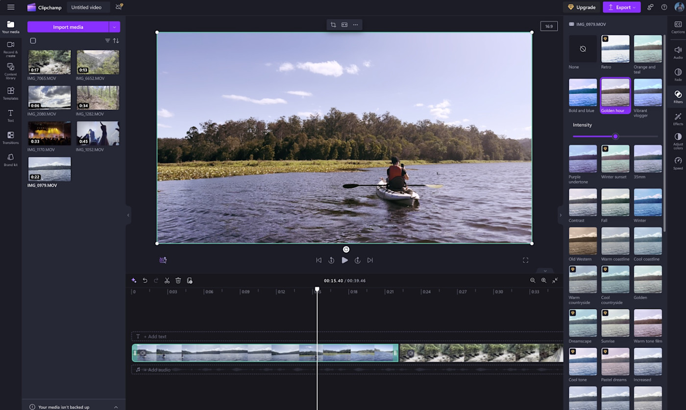Click the fit or fill icon above preview
The height and width of the screenshot is (410, 686).
click(344, 25)
